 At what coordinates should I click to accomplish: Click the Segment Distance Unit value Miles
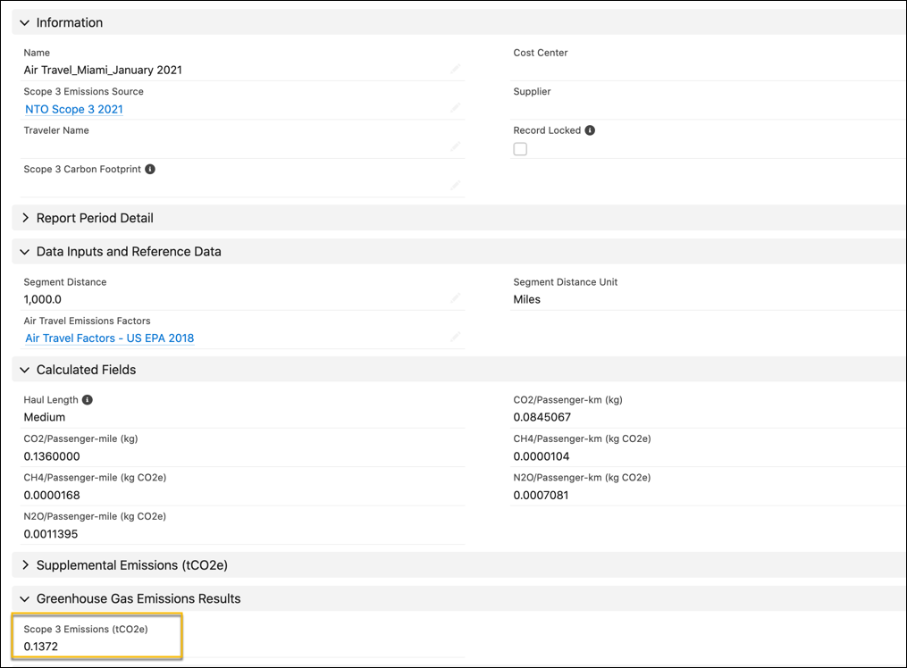click(527, 299)
